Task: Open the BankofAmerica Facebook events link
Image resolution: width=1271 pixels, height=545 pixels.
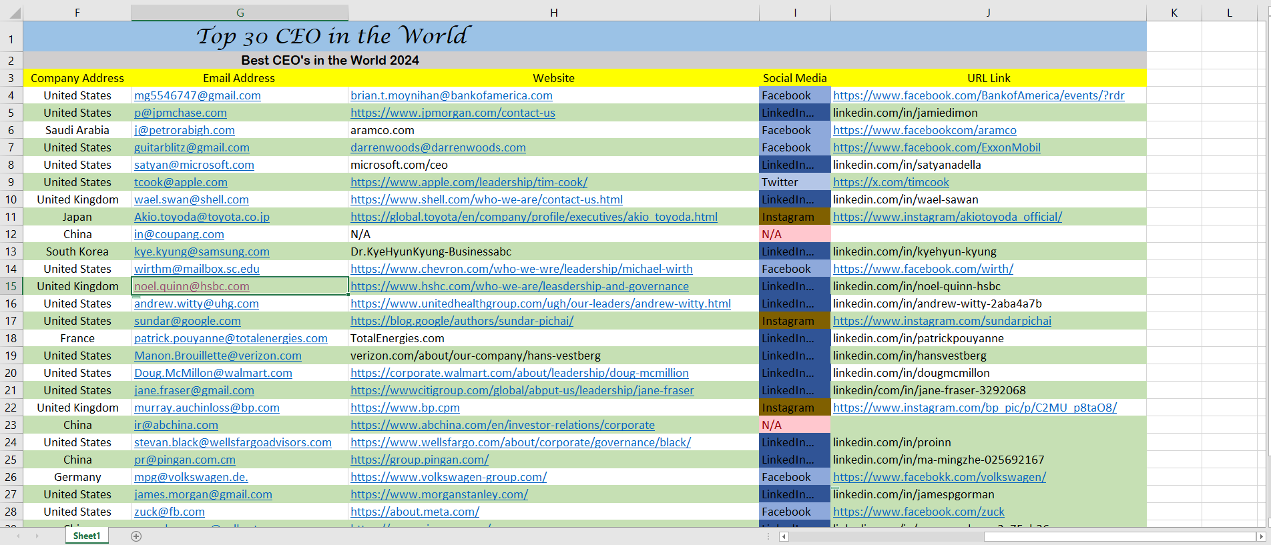Action: point(979,95)
